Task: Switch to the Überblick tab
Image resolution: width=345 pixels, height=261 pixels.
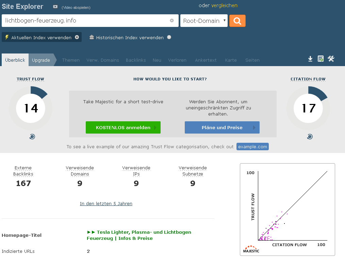Action: coord(15,60)
